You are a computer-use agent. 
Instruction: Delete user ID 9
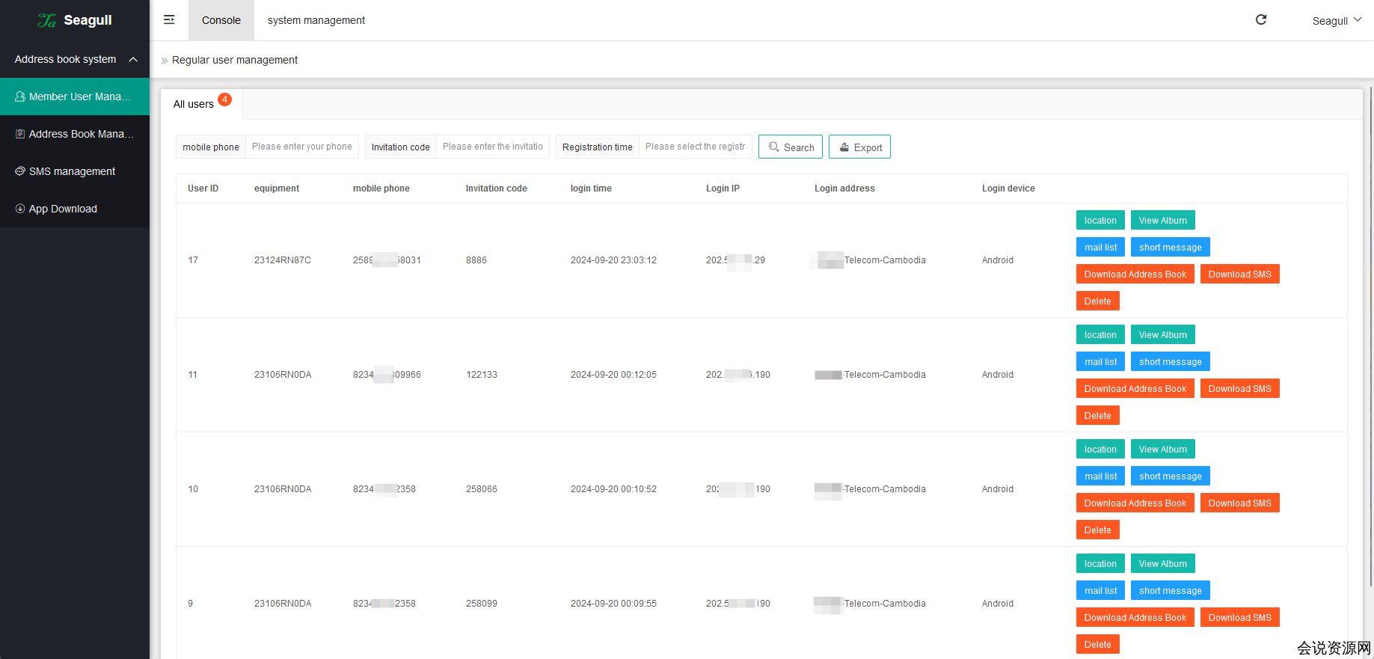pyautogui.click(x=1098, y=644)
